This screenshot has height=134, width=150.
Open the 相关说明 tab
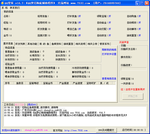(x=80, y=44)
